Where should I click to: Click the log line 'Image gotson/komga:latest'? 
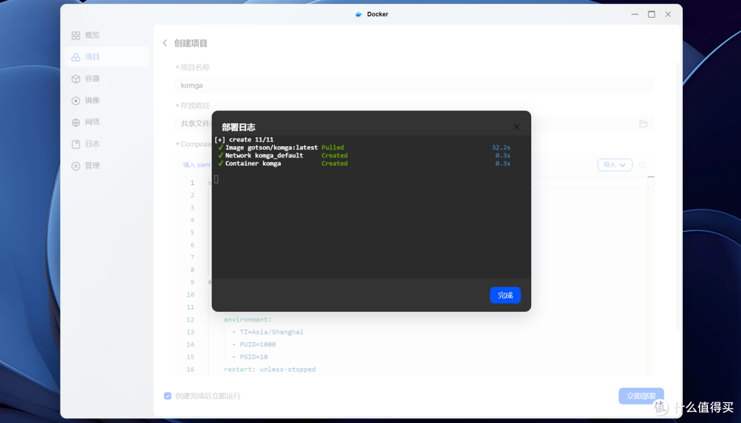[x=271, y=147]
